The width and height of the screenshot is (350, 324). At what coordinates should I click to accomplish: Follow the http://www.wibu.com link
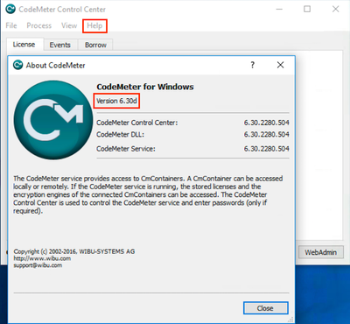tap(42, 258)
